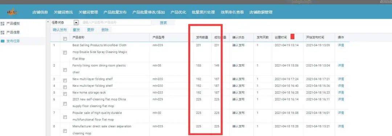Click the 创建时间 column header

point(281,37)
